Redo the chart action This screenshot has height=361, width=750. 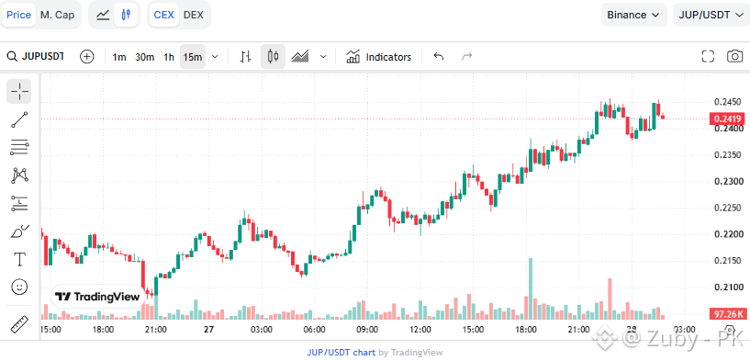(x=467, y=57)
